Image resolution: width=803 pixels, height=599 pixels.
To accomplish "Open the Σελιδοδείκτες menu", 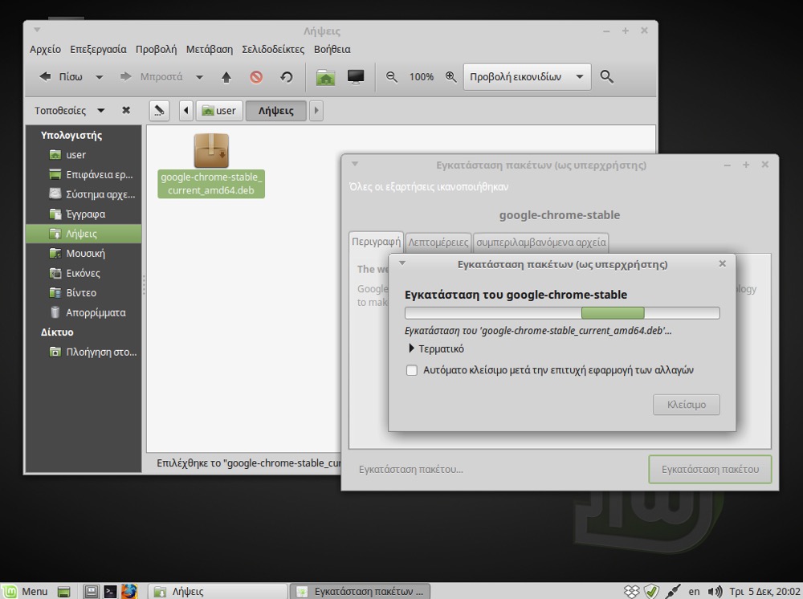I will [272, 49].
